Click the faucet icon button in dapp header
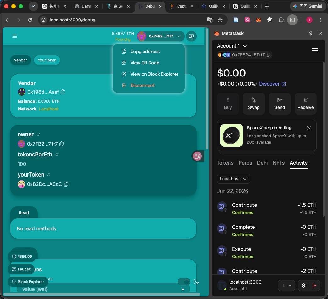This screenshot has height=299, width=328. [191, 36]
